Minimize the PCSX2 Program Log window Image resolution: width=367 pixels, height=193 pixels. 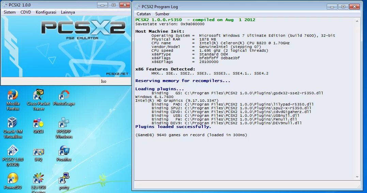tap(332, 7)
